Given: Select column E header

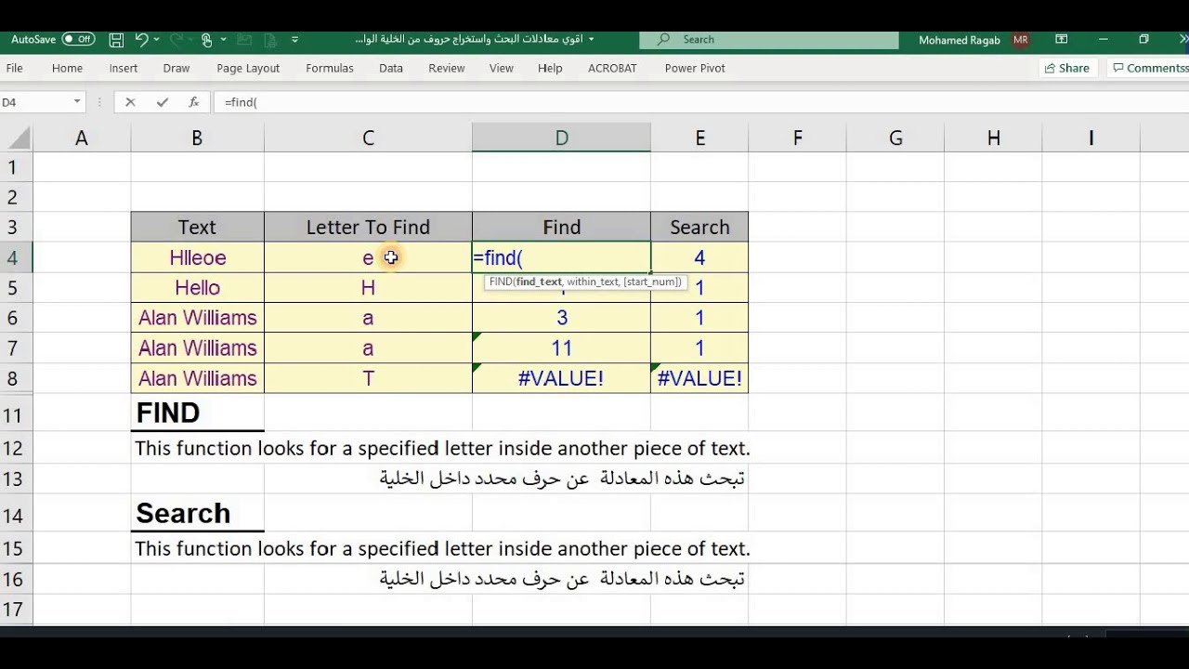Looking at the screenshot, I should 699,138.
